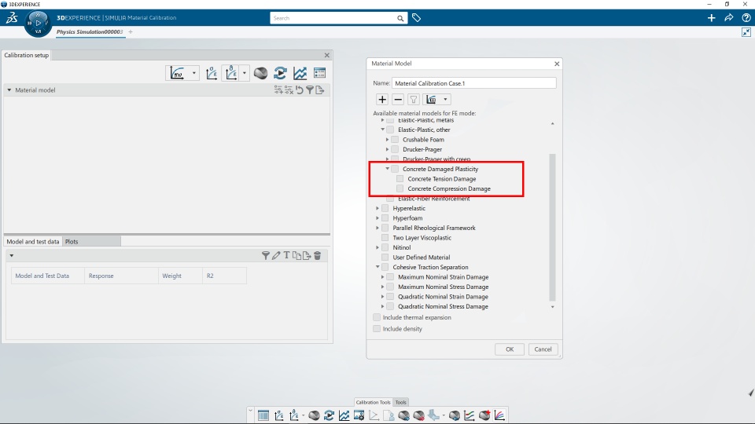Screen dimensions: 755x424
Task: Click the export page icon in Material model header
Action: click(x=320, y=90)
